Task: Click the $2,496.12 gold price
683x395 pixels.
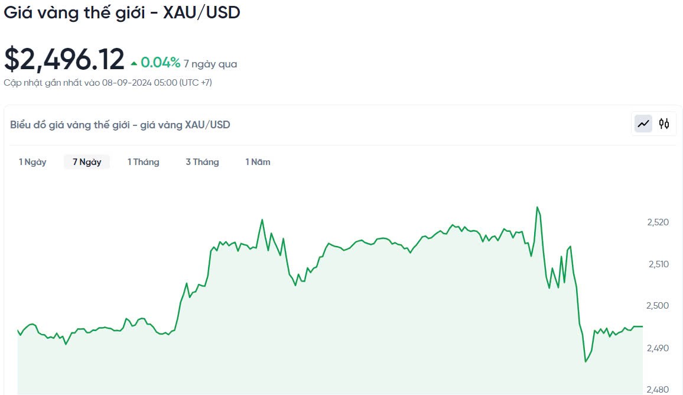Action: point(64,59)
